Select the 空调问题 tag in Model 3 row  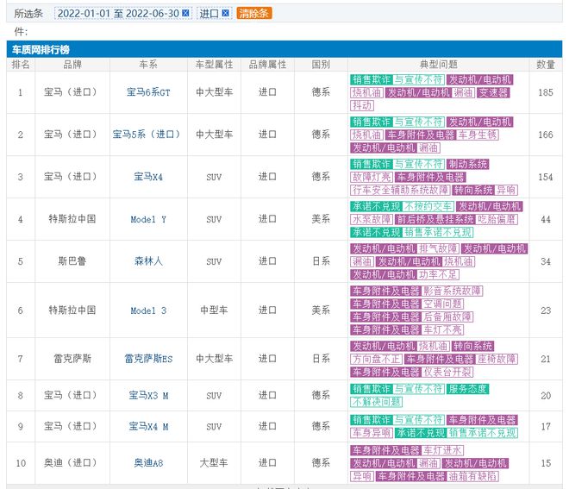click(x=443, y=304)
